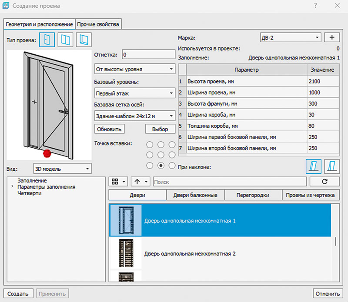Open the Базовый уровень dropdown
Screen dimensions: 348x302
click(134, 93)
